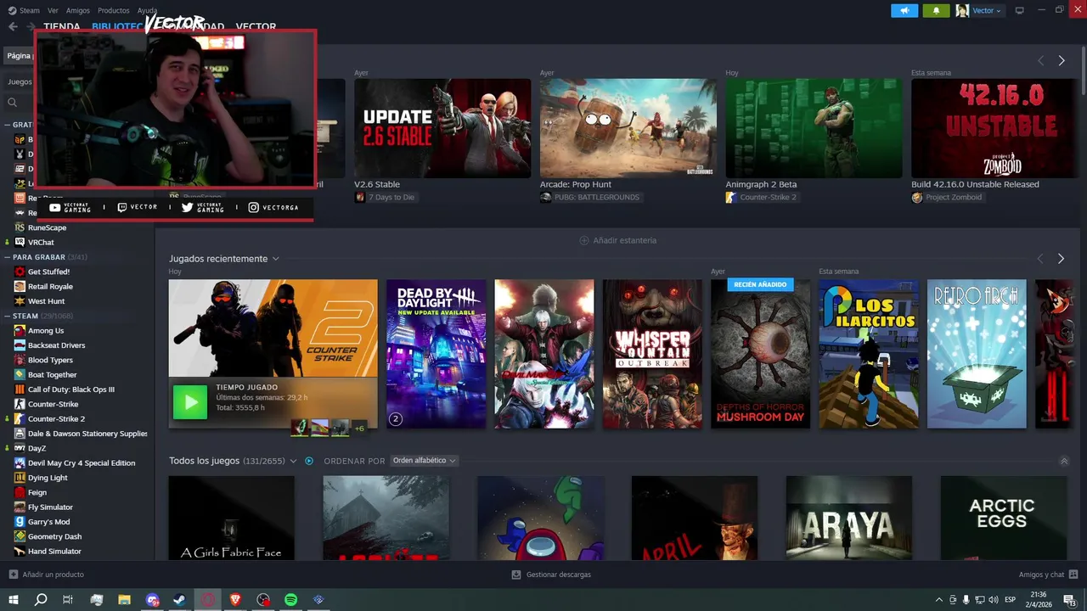The height and width of the screenshot is (611, 1087).
Task: Open Los Pilarcitos game cover
Action: point(869,354)
